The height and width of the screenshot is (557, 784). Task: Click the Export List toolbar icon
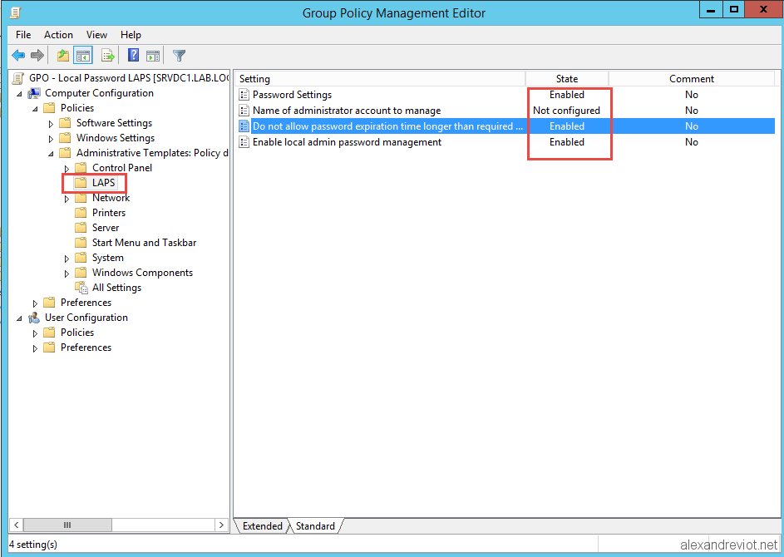pyautogui.click(x=107, y=55)
